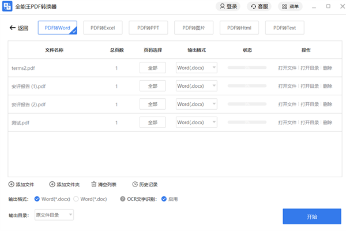Image resolution: width=346 pixels, height=231 pixels.
Task: Click the progress bar for terms2.pdf
Action: (248, 68)
